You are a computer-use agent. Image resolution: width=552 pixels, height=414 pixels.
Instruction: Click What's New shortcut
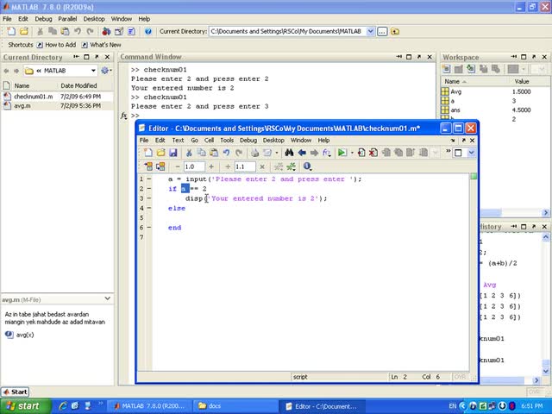tap(102, 45)
